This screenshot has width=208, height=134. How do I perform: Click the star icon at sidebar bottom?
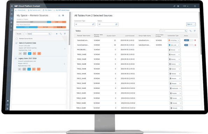tap(8, 101)
